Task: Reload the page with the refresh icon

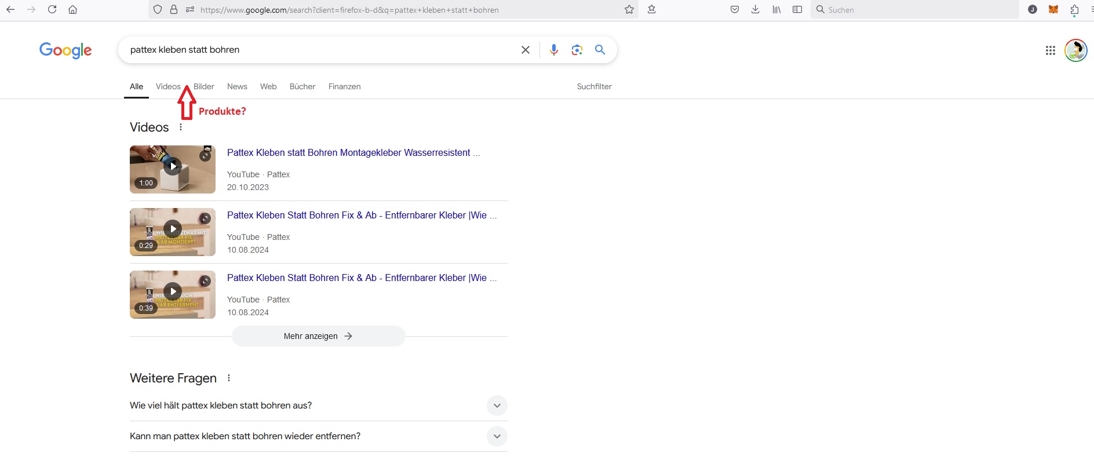Action: (x=52, y=9)
